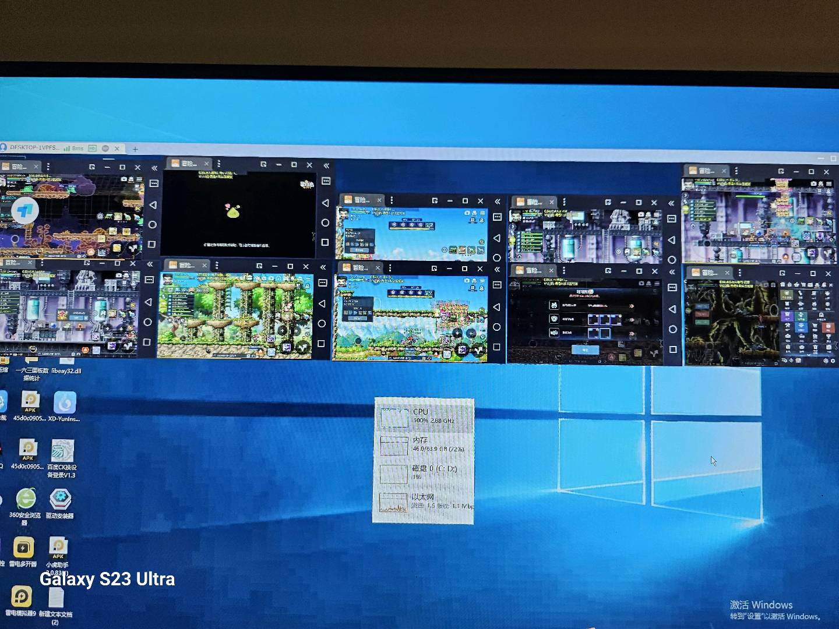Viewport: 839px width, 629px height.
Task: Tap Android home circle beside top-left coral-map emulator
Action: pyautogui.click(x=153, y=224)
